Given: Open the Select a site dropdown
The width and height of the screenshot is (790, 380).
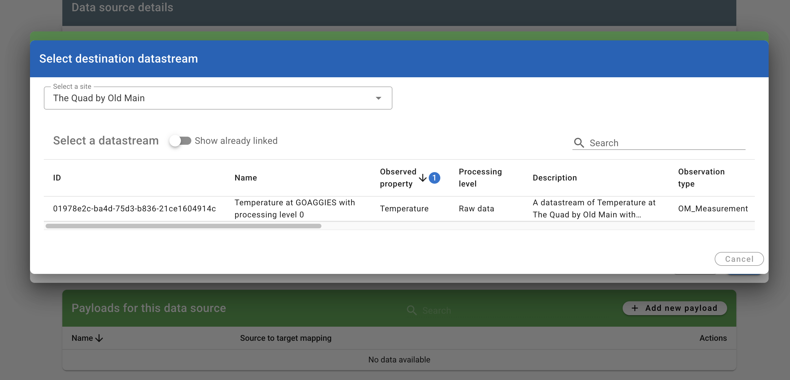Looking at the screenshot, I should pos(218,98).
